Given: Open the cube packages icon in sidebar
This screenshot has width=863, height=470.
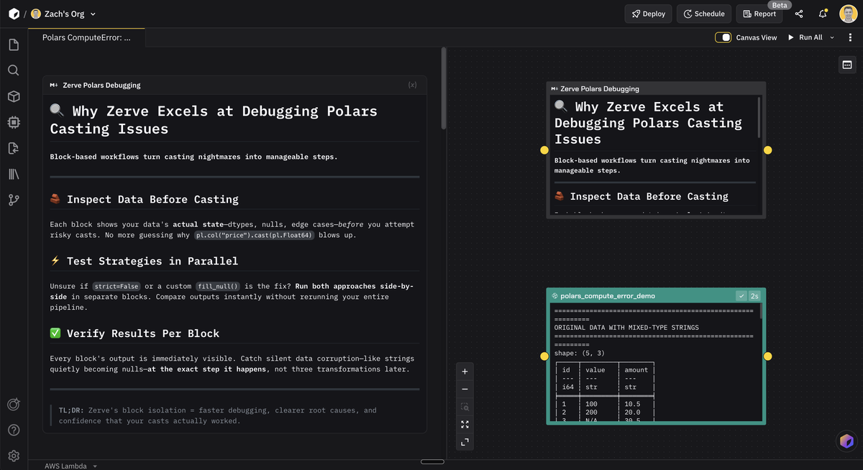Looking at the screenshot, I should (14, 96).
